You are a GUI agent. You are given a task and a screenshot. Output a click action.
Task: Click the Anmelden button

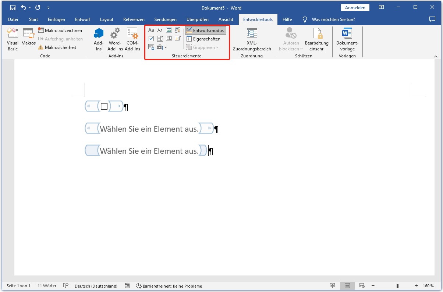(x=355, y=7)
